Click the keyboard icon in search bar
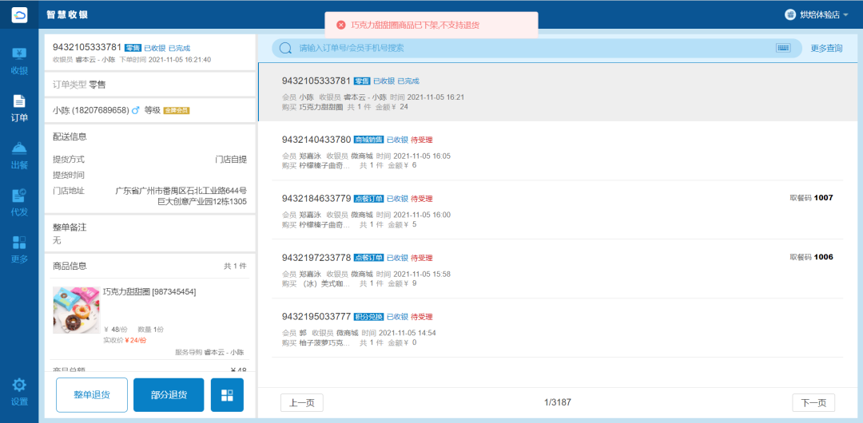The width and height of the screenshot is (863, 423). [783, 48]
